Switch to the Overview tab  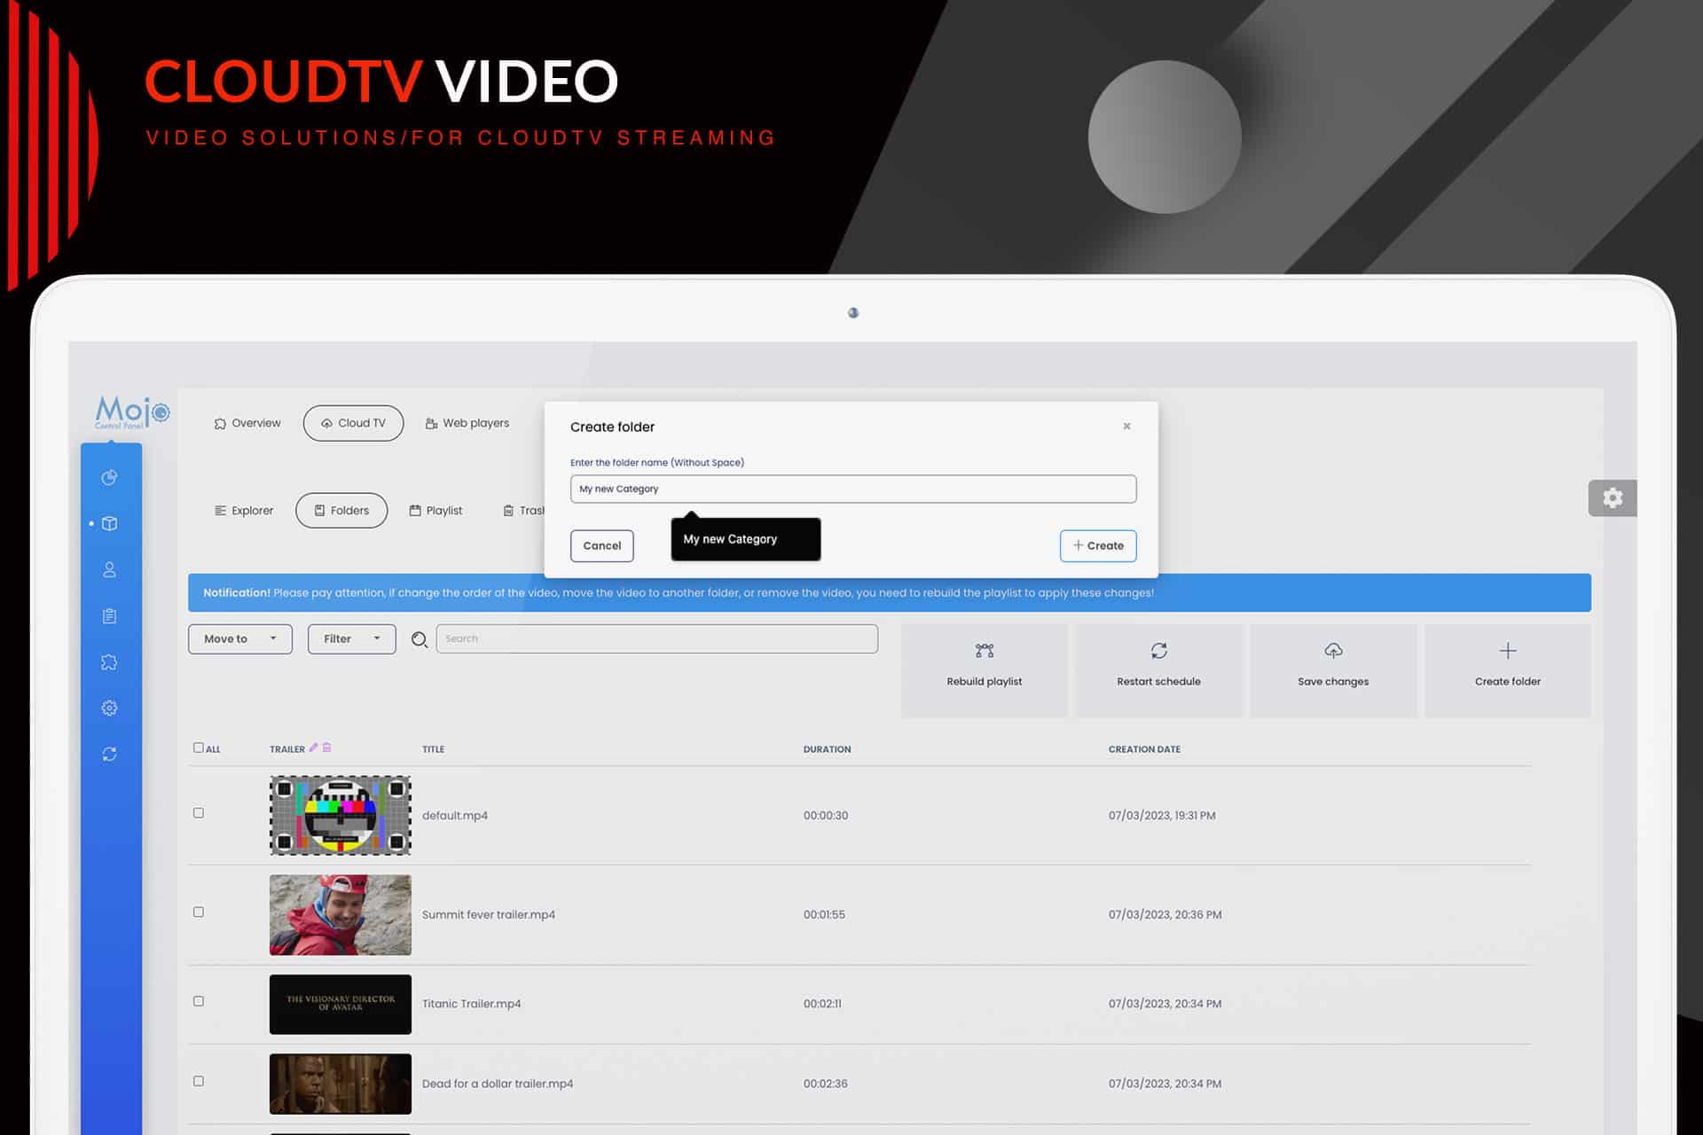tap(247, 424)
